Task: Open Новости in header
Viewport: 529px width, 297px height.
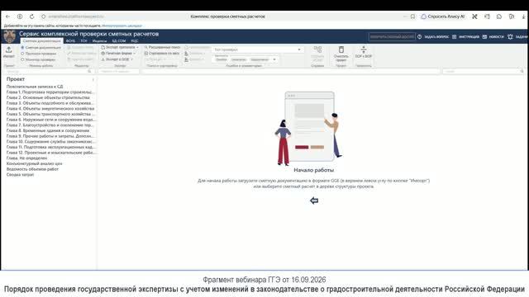Action: 493,36
